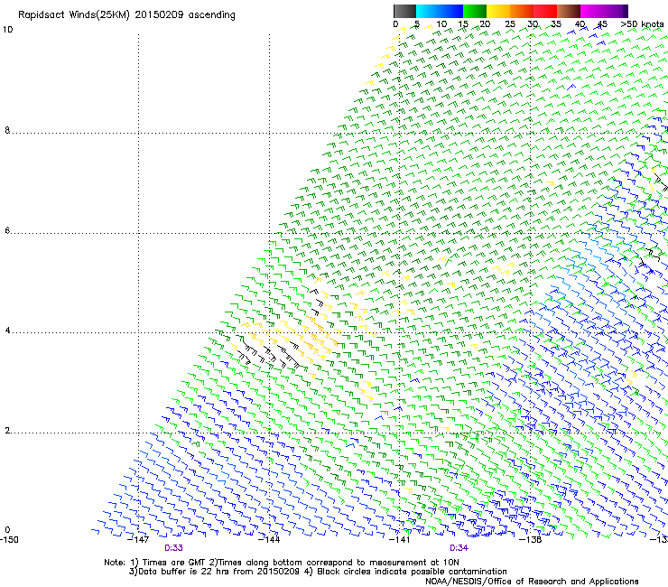Click the legend tick label 25
668x587 pixels.
point(510,24)
